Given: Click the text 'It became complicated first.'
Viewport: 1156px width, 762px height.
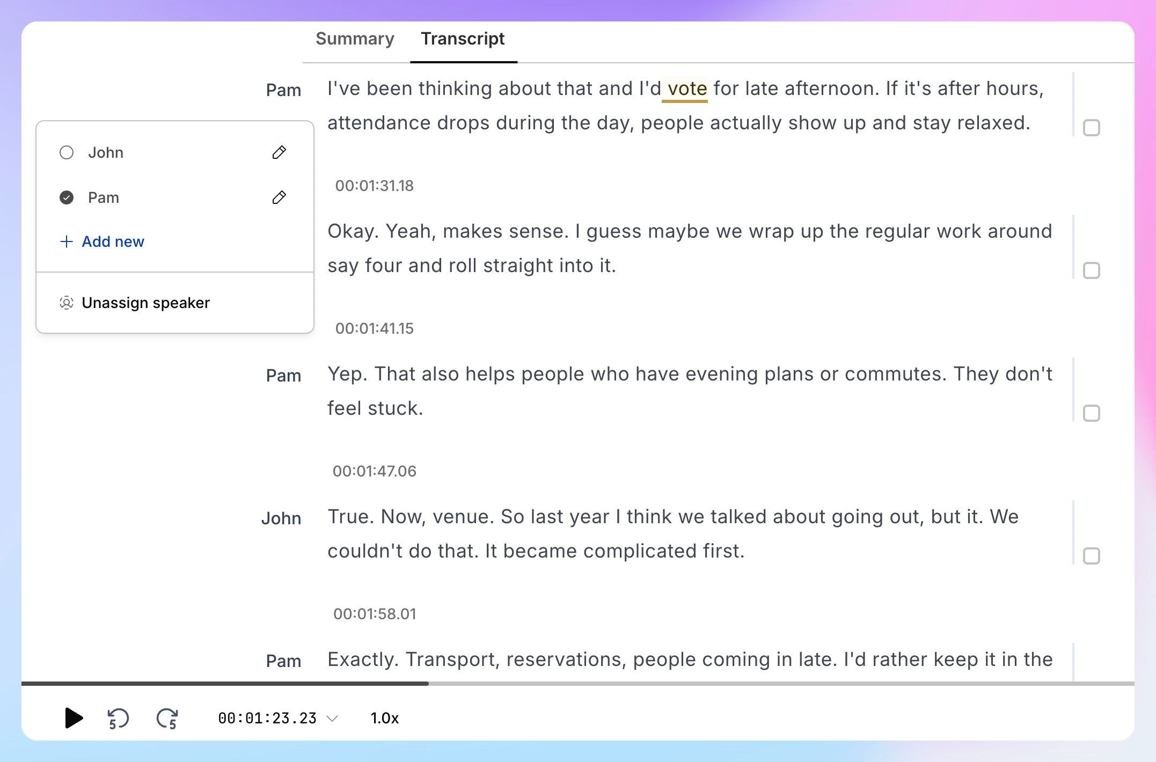Looking at the screenshot, I should pos(614,551).
